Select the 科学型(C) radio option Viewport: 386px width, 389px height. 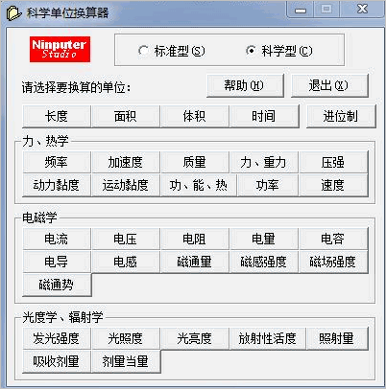(279, 51)
